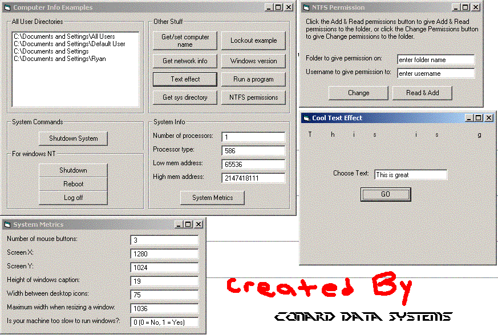Click the System Metrics window title icon

(x=7, y=224)
